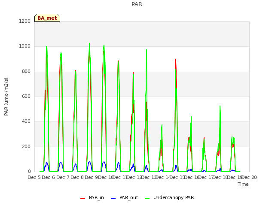275x206 pixels.
Task: Click the Dec 8 x-axis label
Action: [77, 177]
